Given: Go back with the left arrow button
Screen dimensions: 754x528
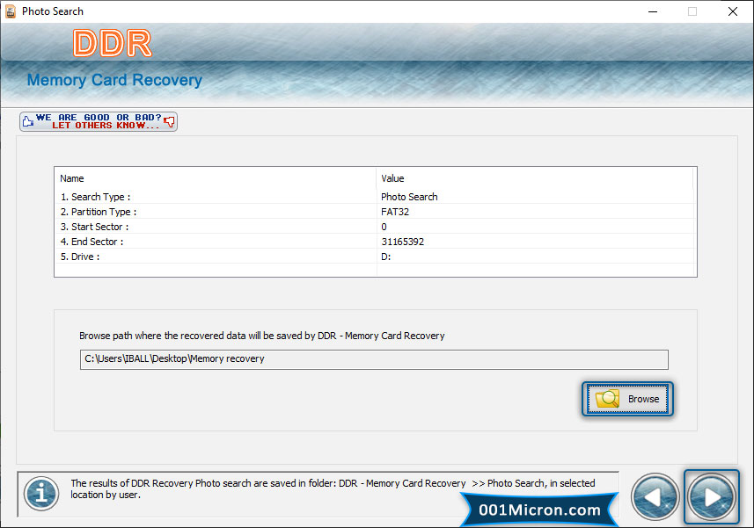Looking at the screenshot, I should pyautogui.click(x=655, y=497).
